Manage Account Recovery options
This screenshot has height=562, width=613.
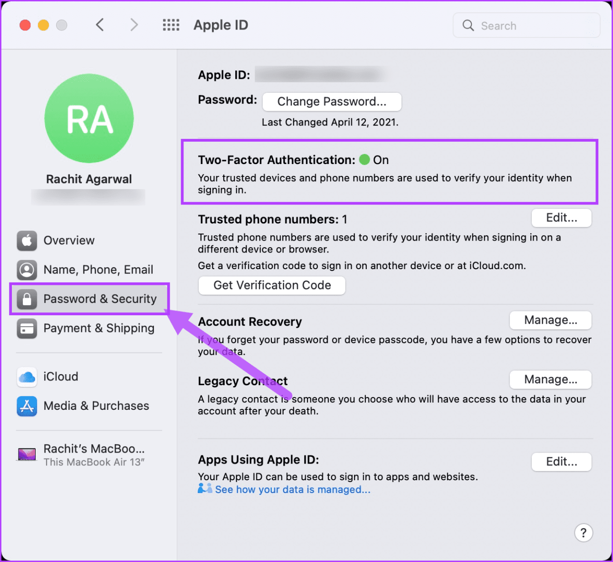click(550, 320)
